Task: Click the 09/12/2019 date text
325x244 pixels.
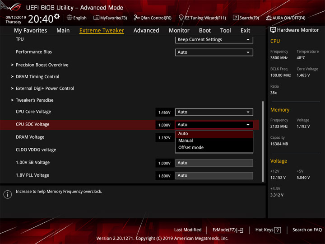Action: pyautogui.click(x=16, y=17)
